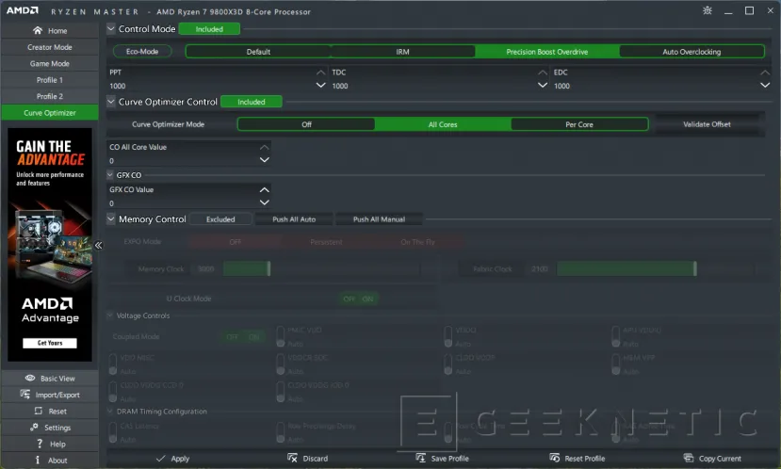
Task: Click the Import/Export icon in sidebar
Action: pyautogui.click(x=24, y=395)
